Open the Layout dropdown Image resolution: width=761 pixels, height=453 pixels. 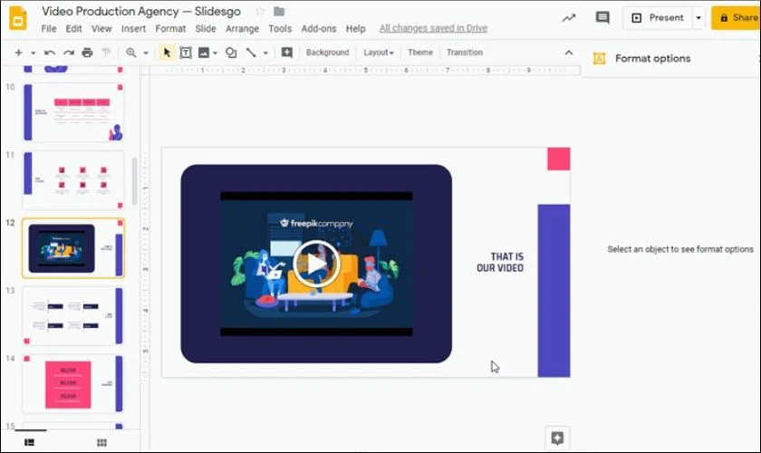coord(378,53)
